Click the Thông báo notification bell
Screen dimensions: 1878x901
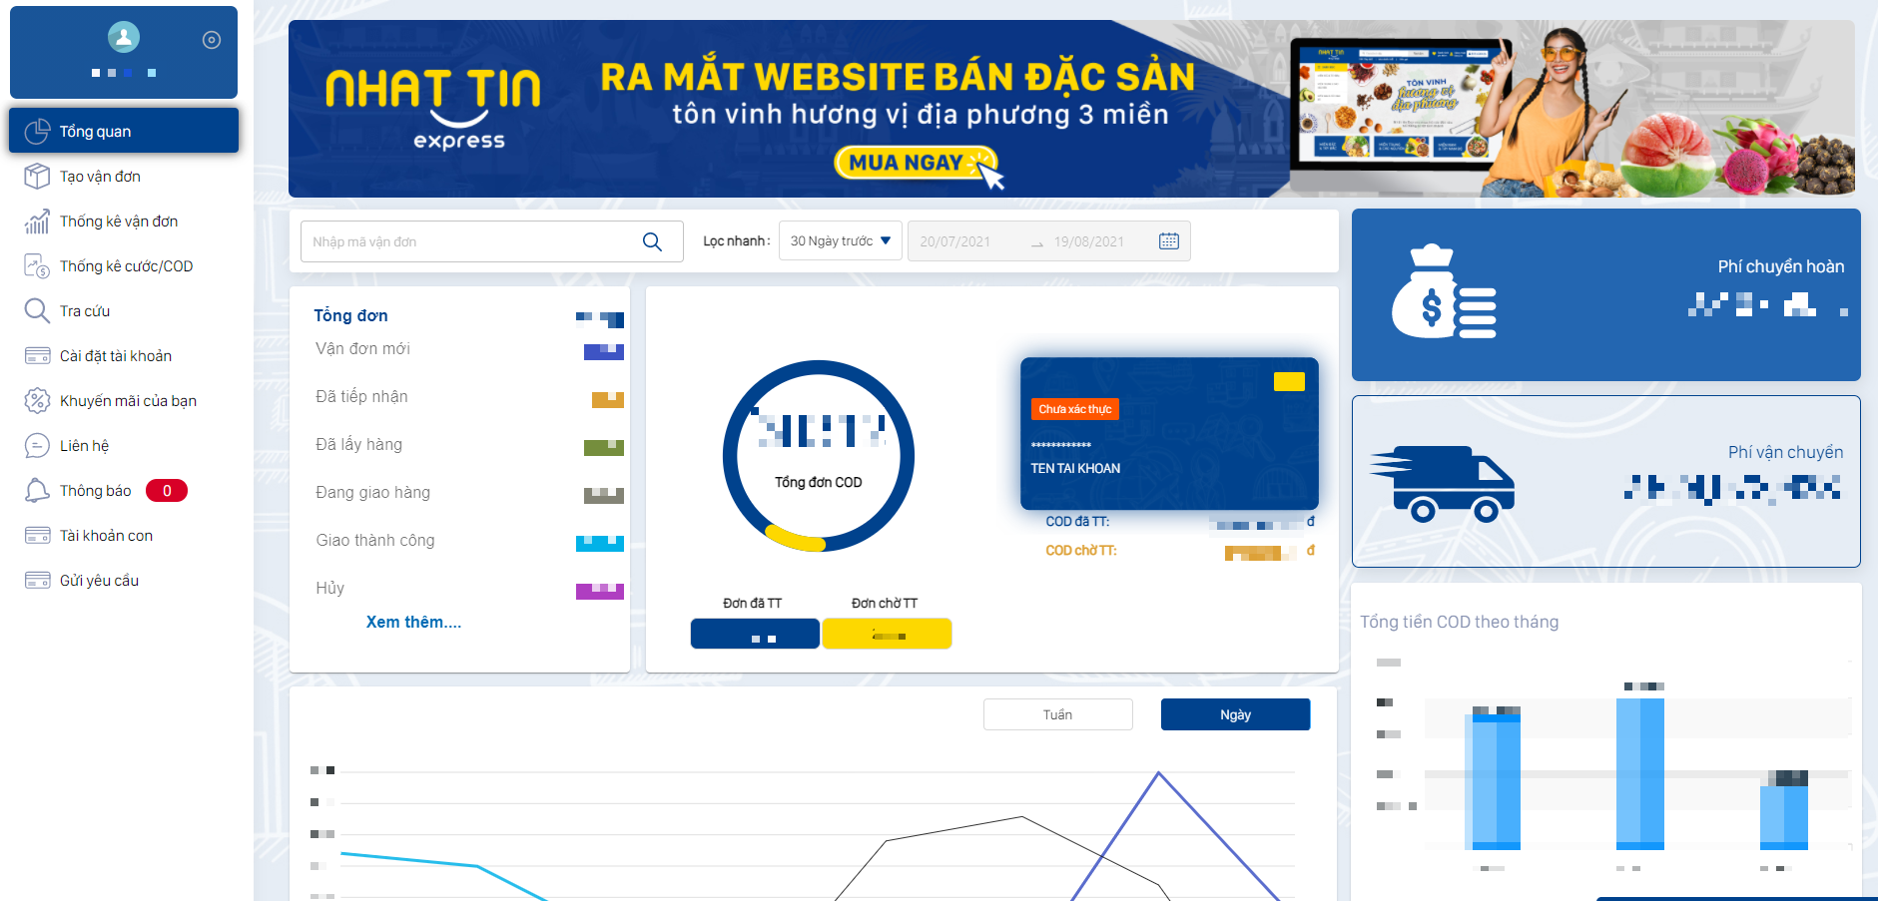tap(37, 490)
